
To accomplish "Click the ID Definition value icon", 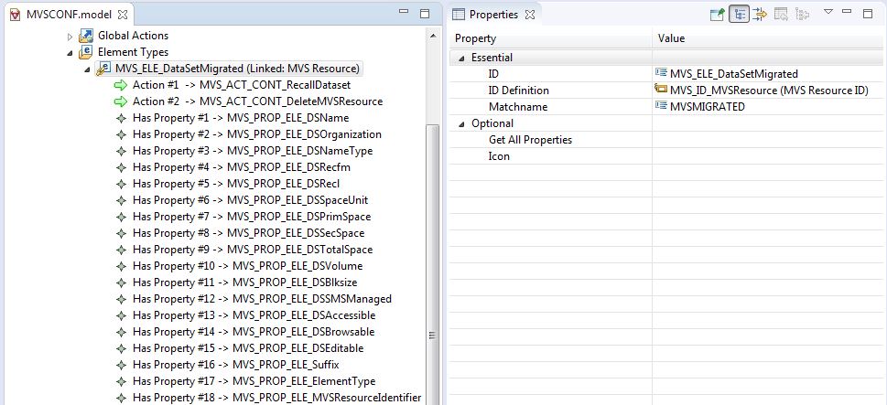I will [x=661, y=89].
